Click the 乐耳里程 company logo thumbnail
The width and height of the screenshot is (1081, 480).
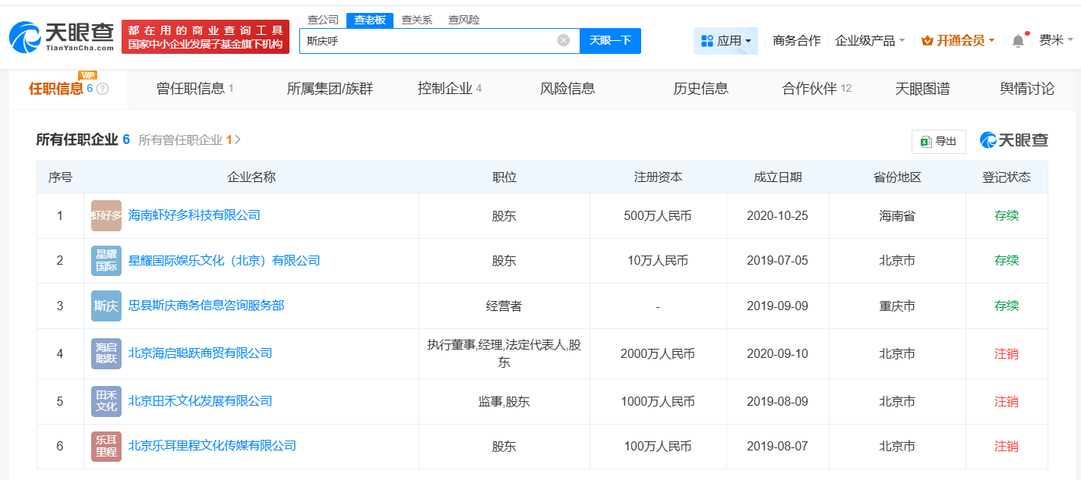click(x=106, y=446)
